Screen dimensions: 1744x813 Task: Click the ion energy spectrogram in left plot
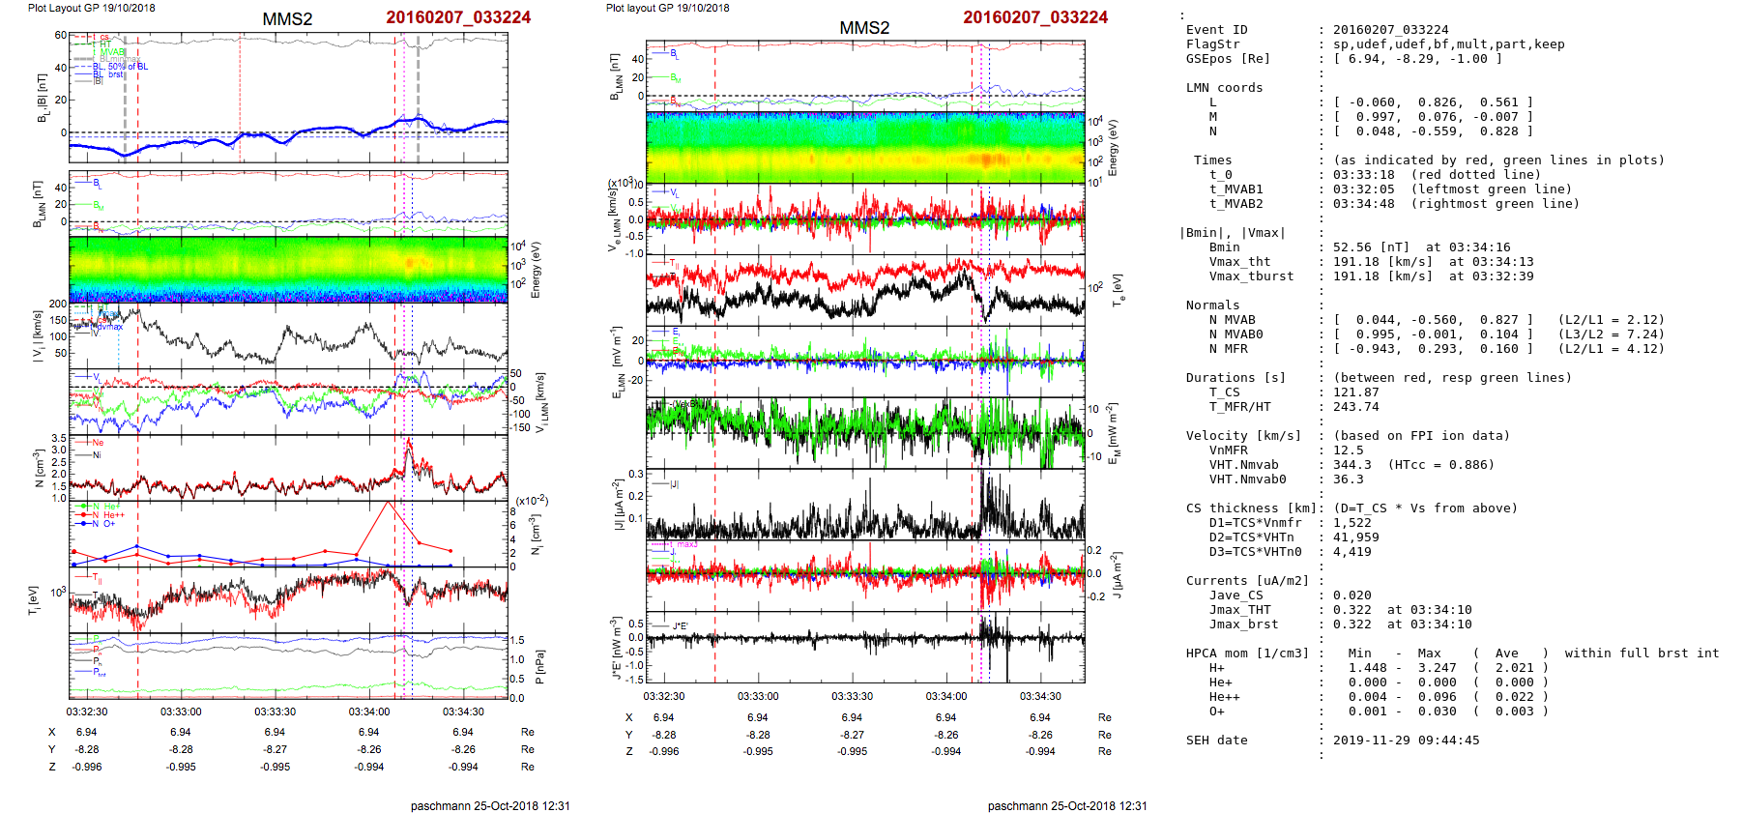click(x=288, y=270)
